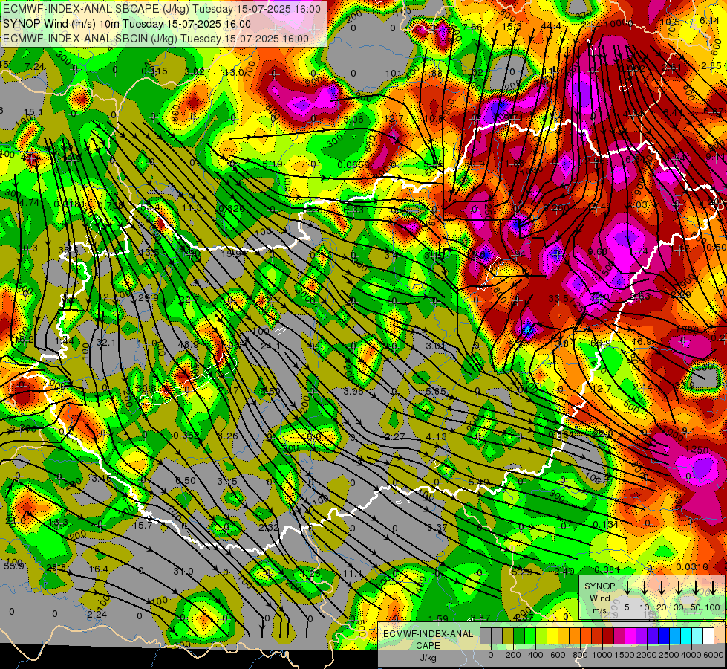Click the 2500 tick label on CAPE scale

tap(669, 655)
